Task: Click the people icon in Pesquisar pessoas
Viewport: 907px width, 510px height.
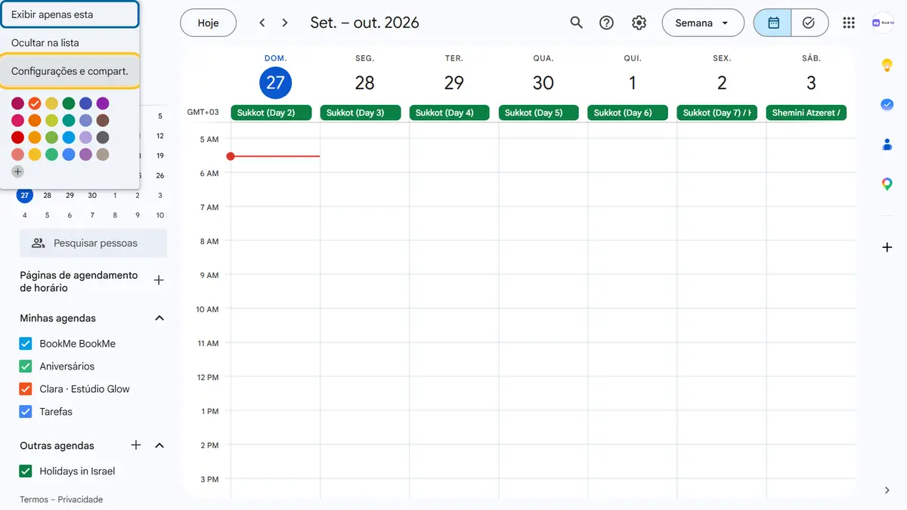Action: [x=38, y=243]
